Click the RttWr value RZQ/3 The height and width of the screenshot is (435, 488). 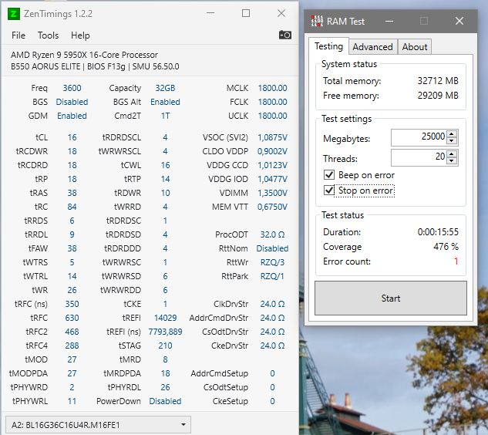[x=272, y=262]
